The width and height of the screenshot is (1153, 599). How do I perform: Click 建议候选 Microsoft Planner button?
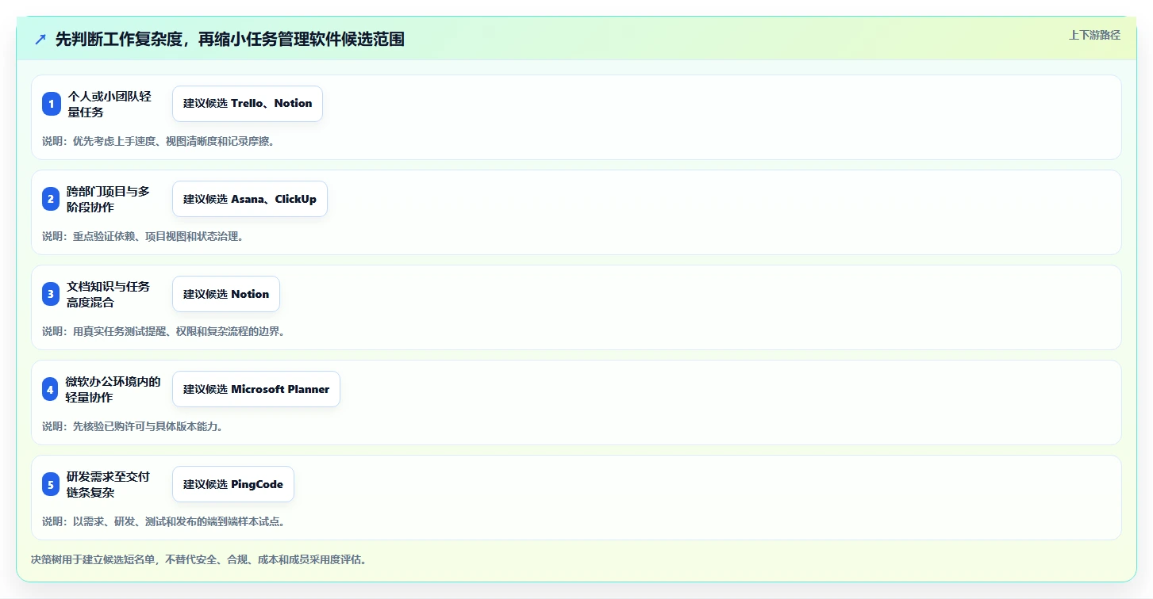(x=256, y=389)
